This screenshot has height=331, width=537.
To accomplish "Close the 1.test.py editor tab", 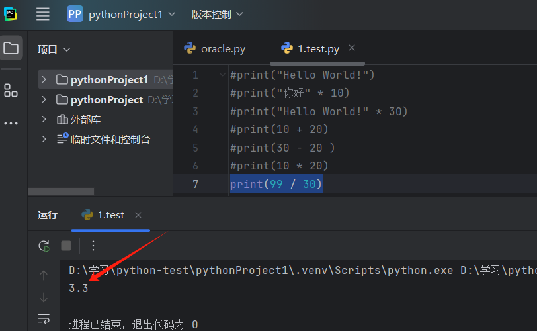I will click(352, 48).
